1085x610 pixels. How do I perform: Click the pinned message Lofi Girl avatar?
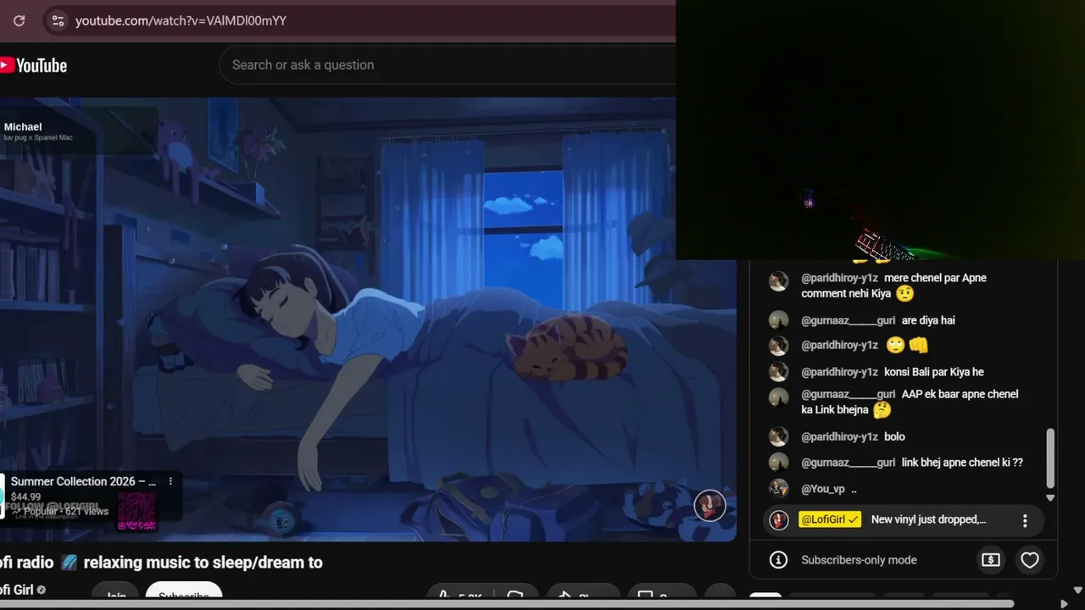778,519
